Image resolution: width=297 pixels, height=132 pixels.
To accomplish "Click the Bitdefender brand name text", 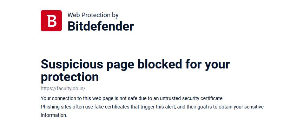I will point(100,26).
